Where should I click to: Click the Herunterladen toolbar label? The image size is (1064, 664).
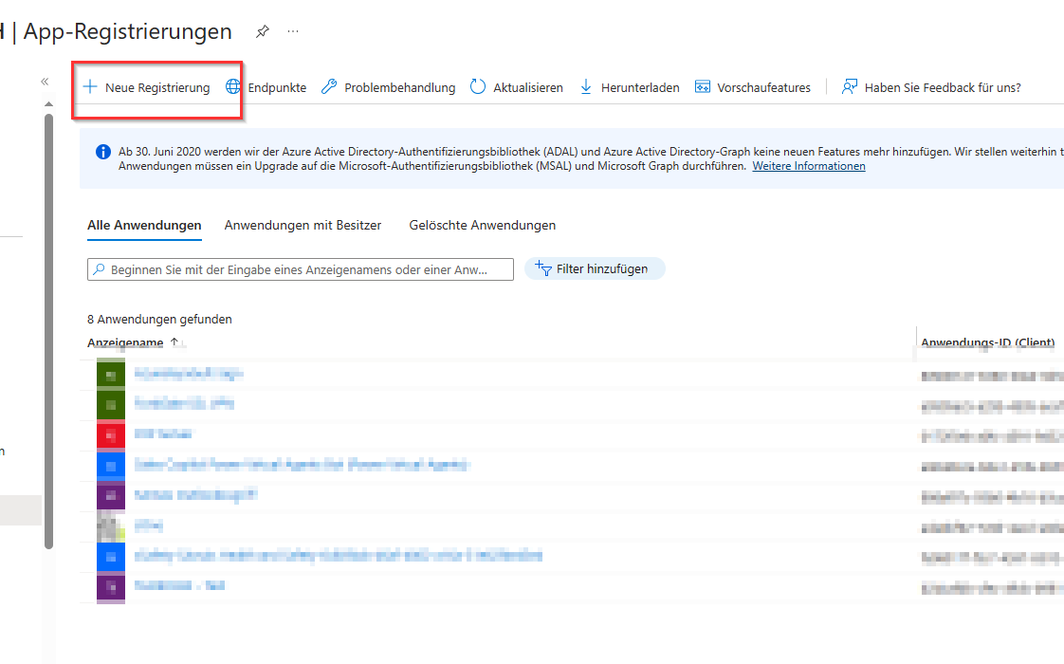tap(640, 87)
